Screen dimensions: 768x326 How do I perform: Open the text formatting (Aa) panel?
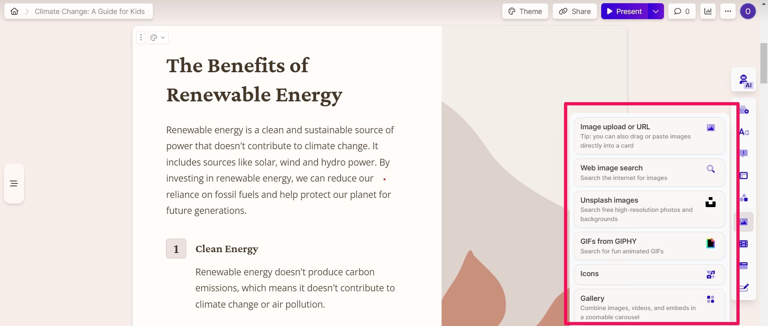coord(744,132)
